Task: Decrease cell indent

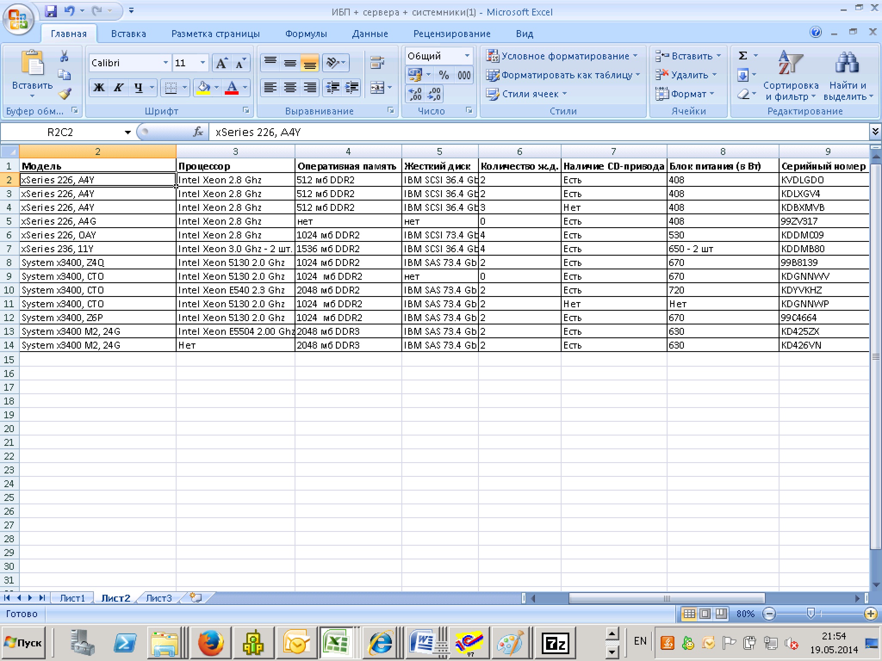Action: click(332, 88)
